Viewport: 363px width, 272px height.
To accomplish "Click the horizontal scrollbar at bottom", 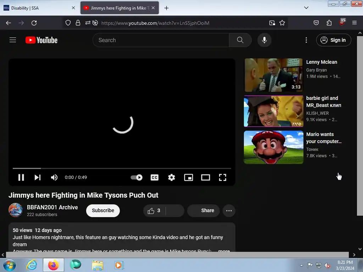I will pyautogui.click(x=177, y=255).
